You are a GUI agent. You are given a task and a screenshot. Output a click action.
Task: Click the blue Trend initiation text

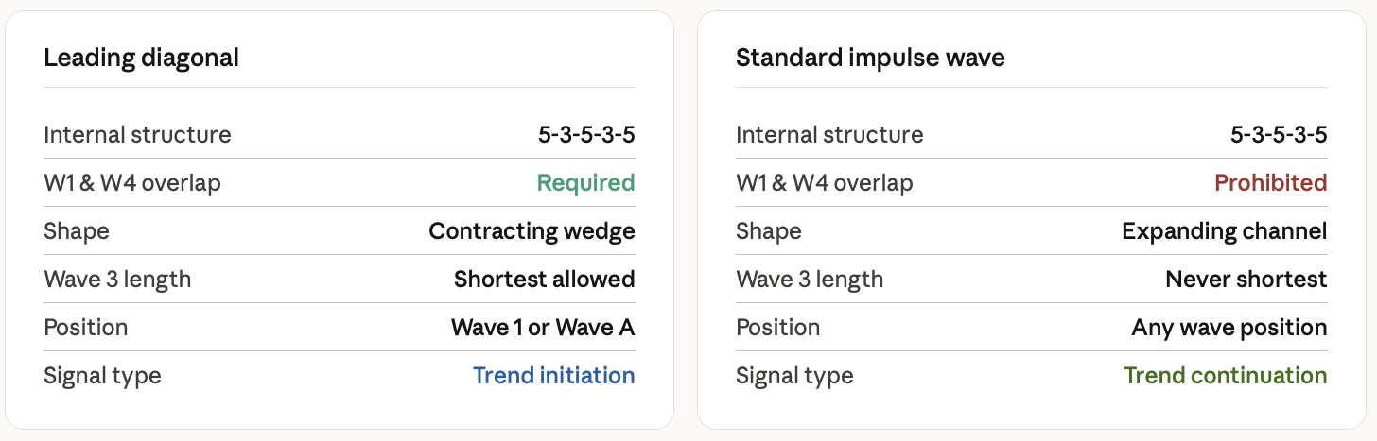pos(553,375)
